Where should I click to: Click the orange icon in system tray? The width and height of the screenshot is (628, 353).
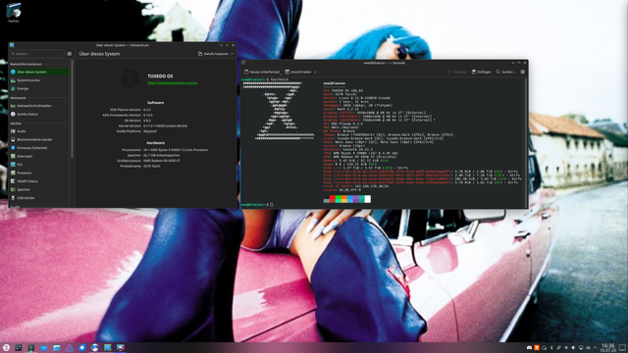pos(537,348)
